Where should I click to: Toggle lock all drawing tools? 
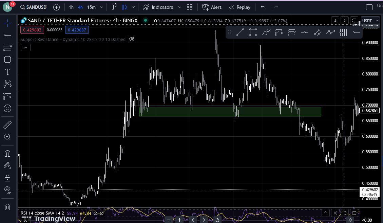coord(7,178)
